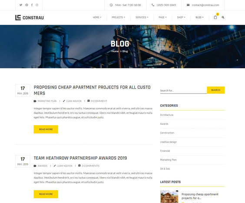Click comment icon beside 3 Comments
This screenshot has width=245, height=203.
79,166
